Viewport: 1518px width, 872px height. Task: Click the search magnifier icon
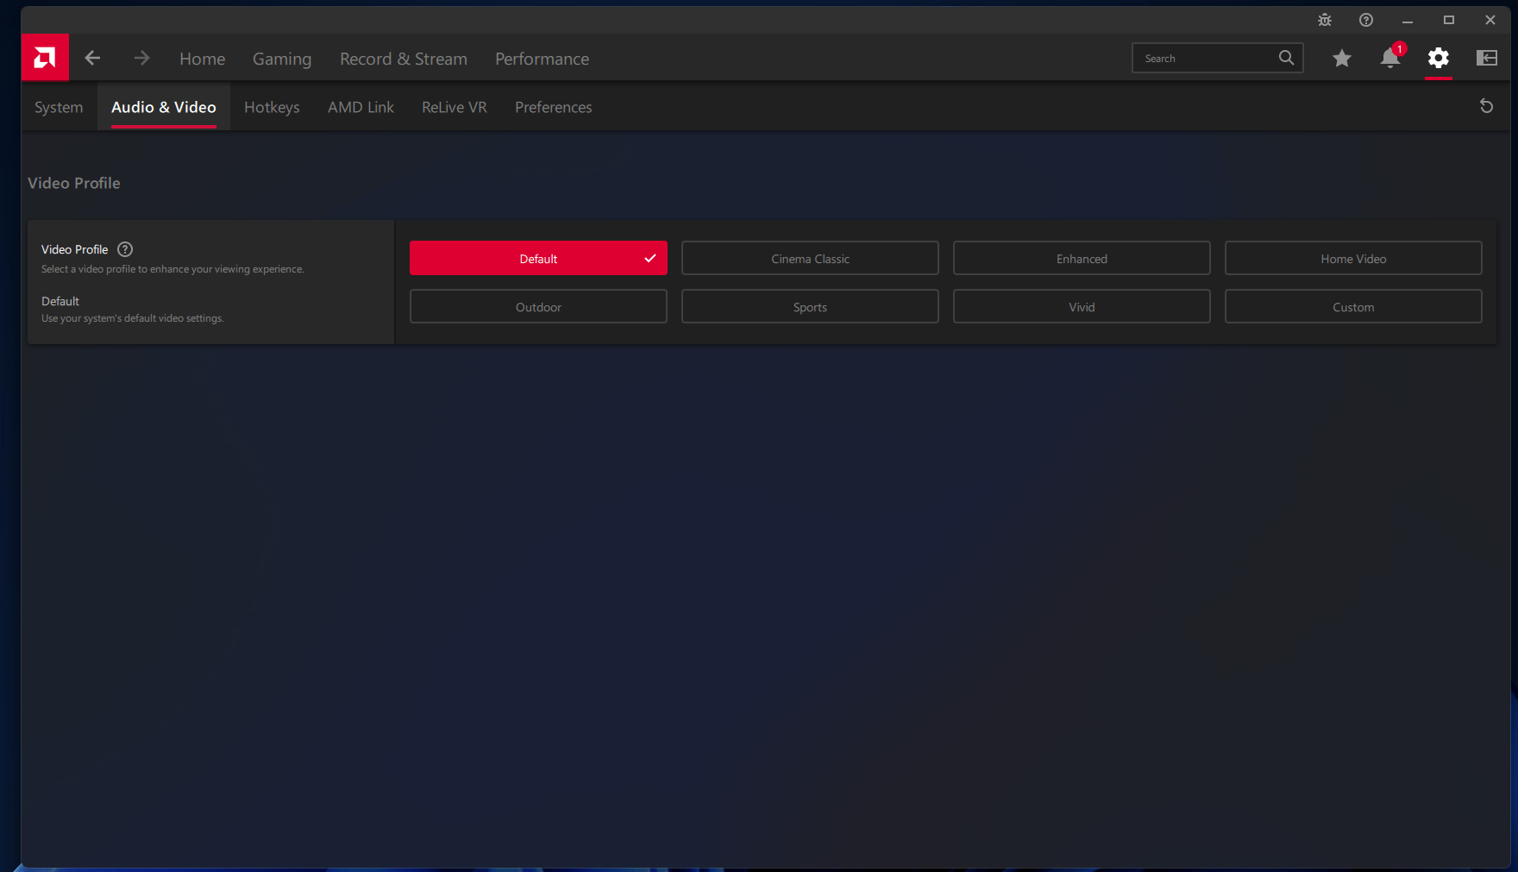1286,58
